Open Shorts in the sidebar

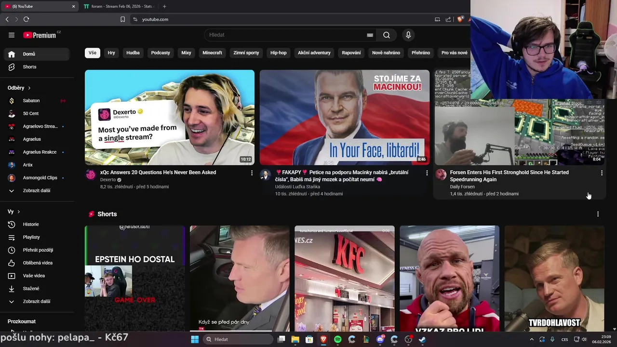point(37,67)
